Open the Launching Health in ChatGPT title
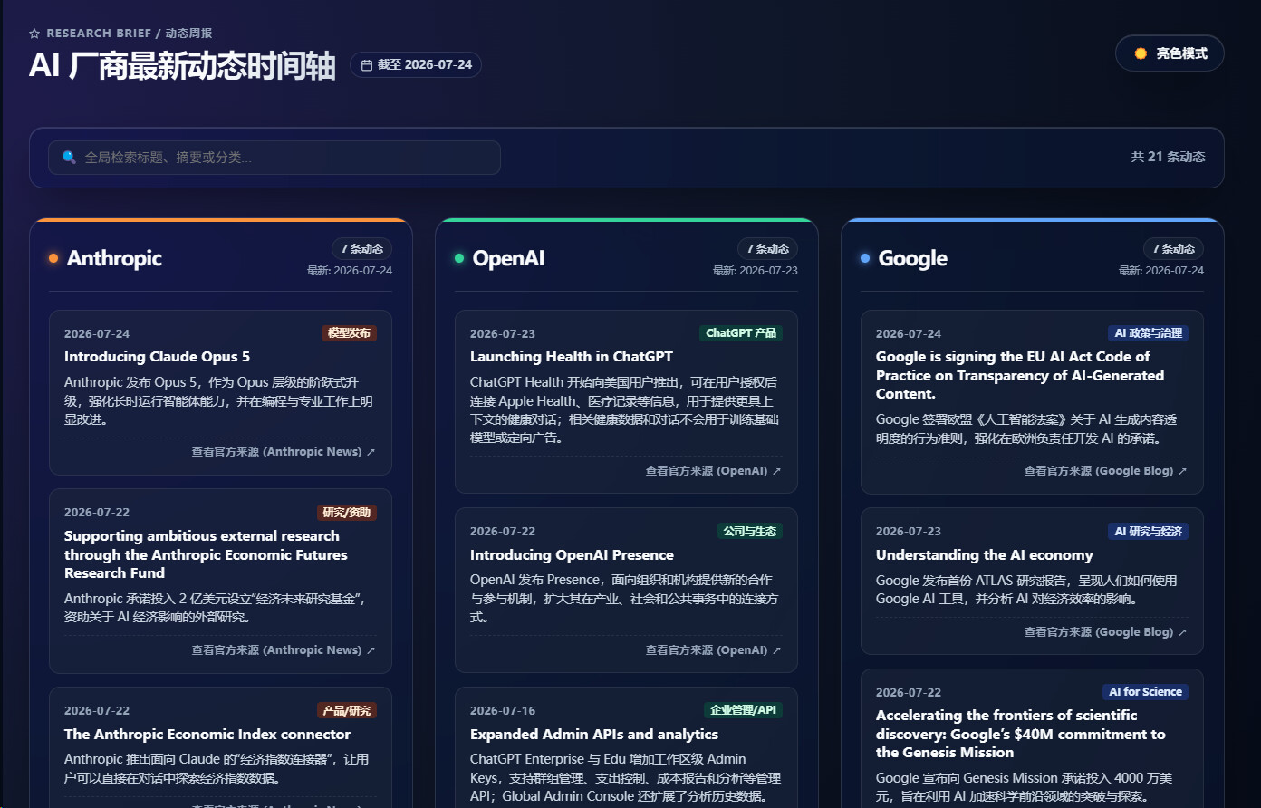This screenshot has width=1261, height=808. [572, 357]
